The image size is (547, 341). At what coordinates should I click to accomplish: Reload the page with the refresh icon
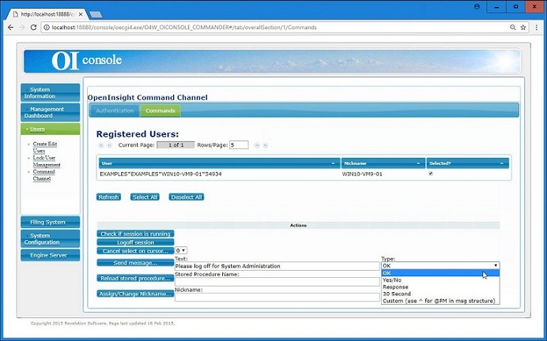33,27
